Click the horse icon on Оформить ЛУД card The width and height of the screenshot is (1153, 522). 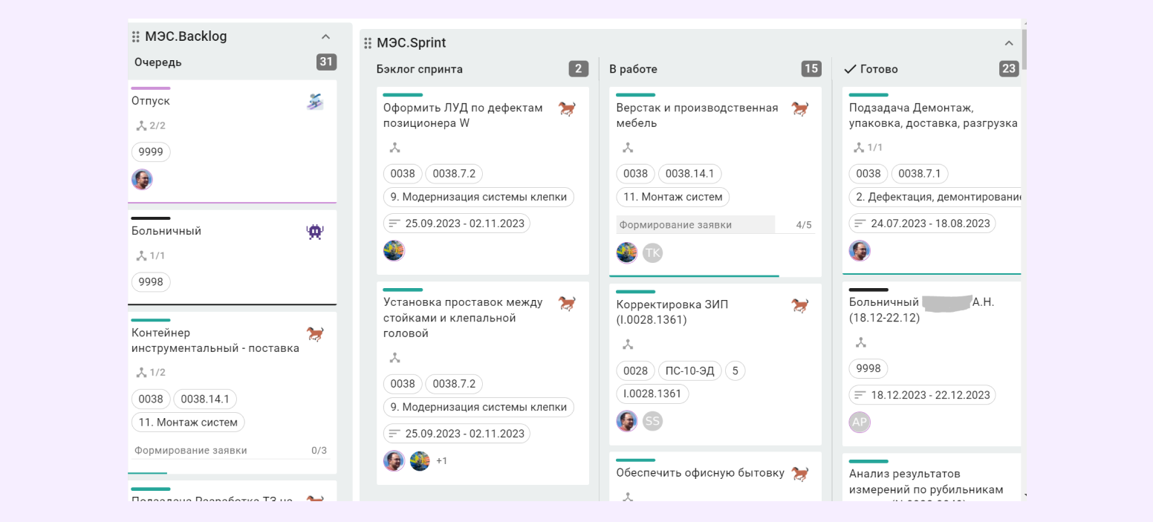[x=567, y=109]
